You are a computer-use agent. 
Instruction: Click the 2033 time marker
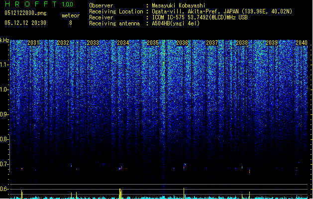[x=93, y=43]
